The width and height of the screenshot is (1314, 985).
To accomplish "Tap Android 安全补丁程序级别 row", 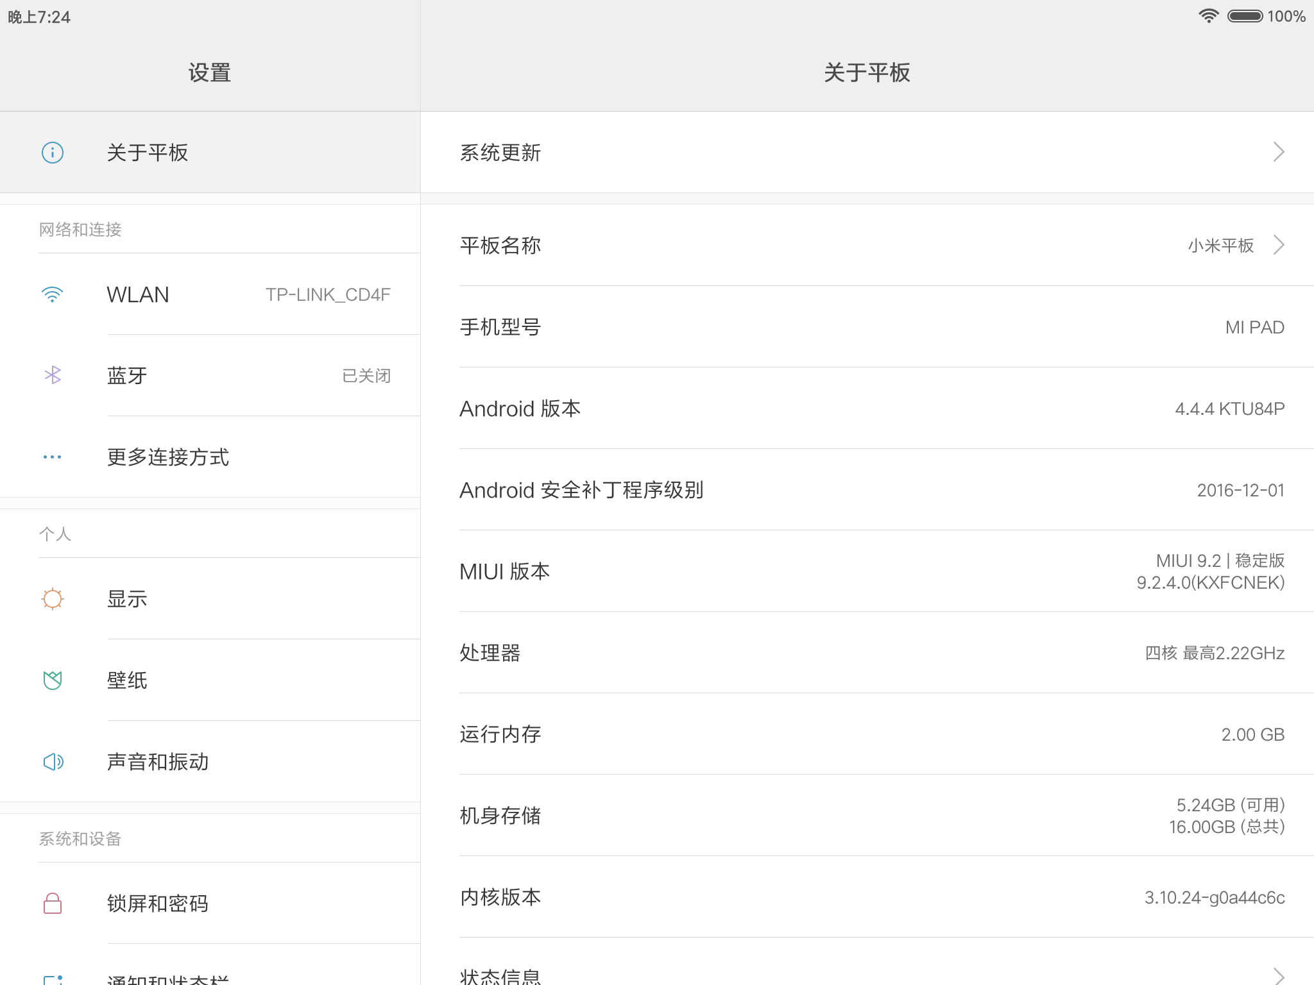I will pos(867,490).
